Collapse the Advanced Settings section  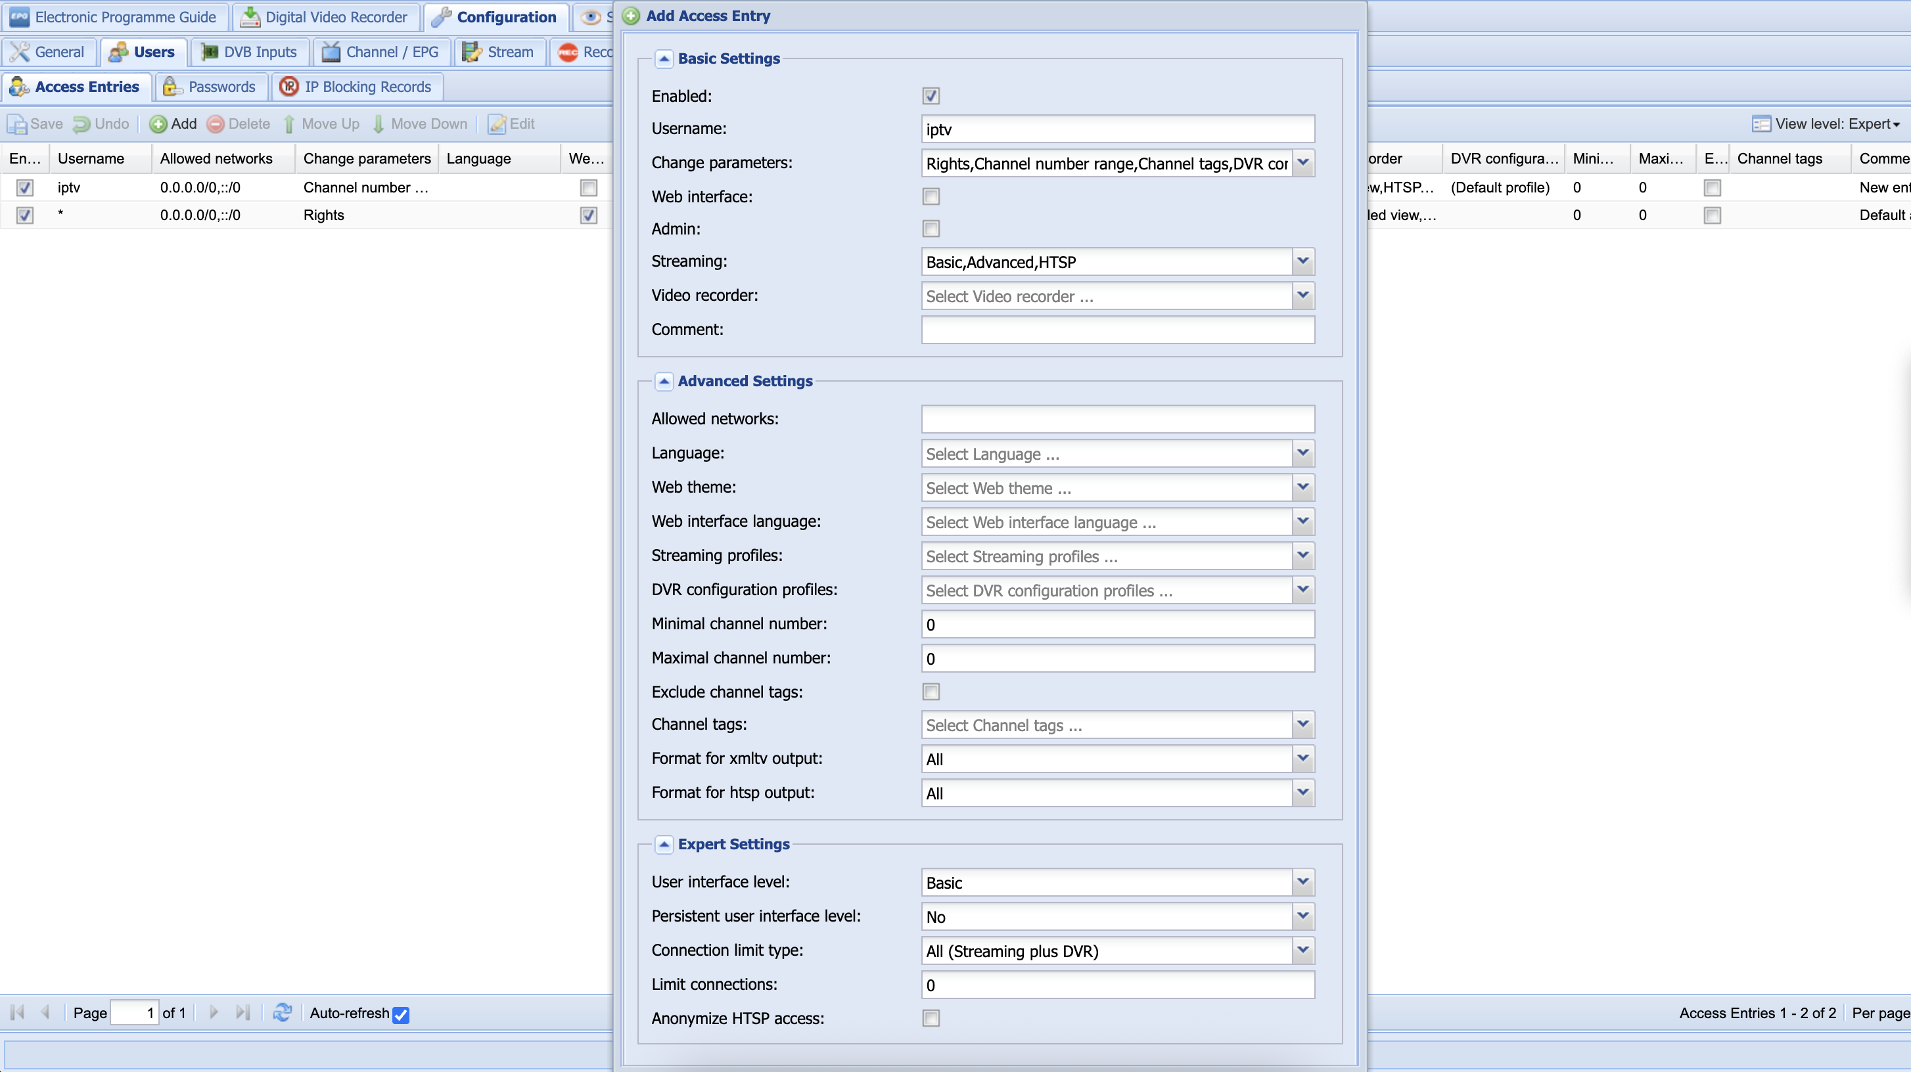[x=664, y=381]
